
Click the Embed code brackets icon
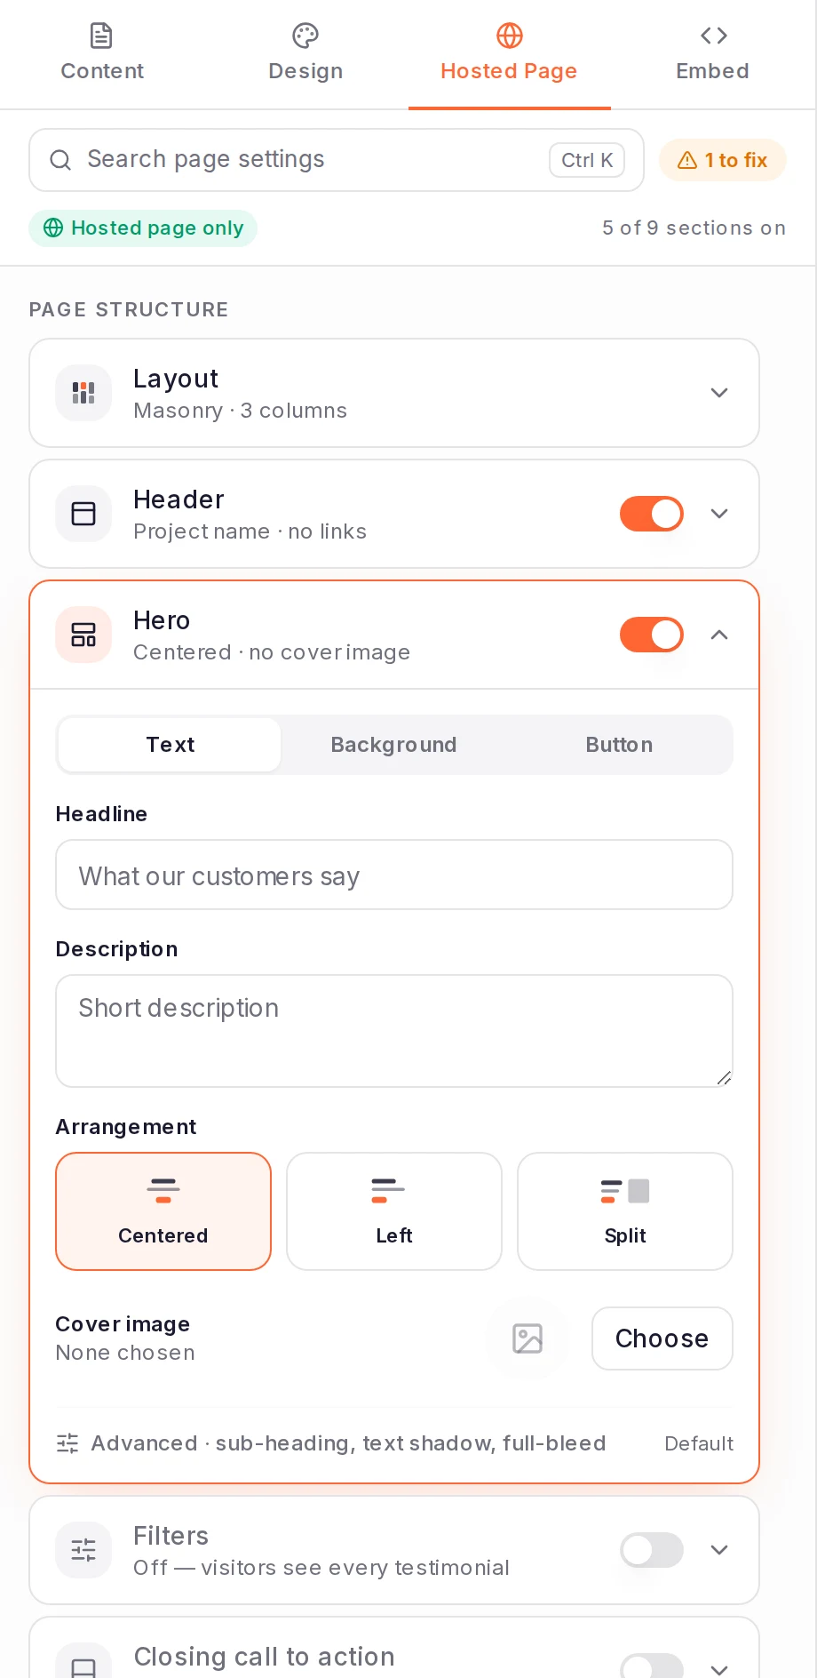click(x=713, y=36)
